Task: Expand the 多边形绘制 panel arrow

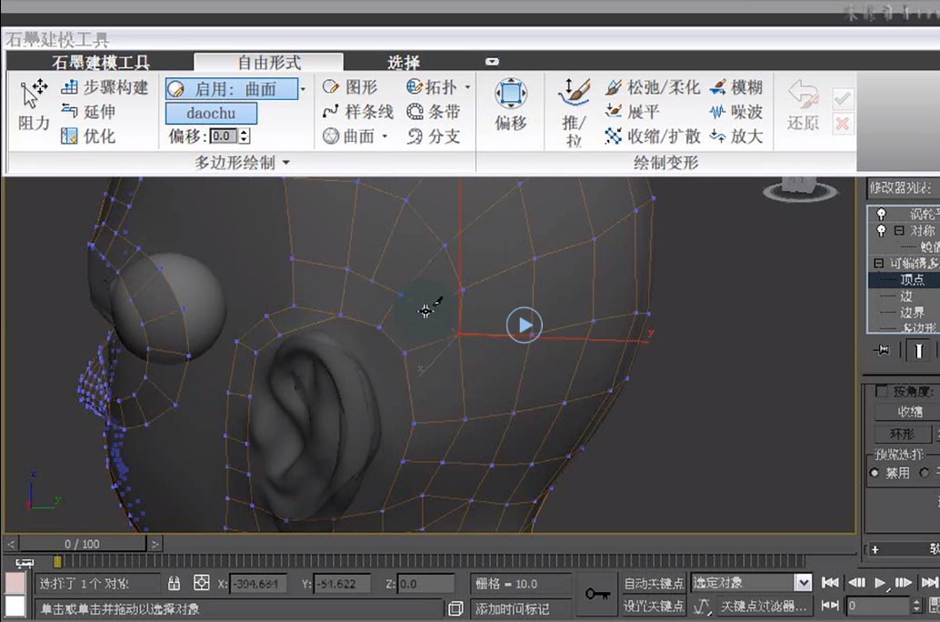Action: click(x=285, y=163)
